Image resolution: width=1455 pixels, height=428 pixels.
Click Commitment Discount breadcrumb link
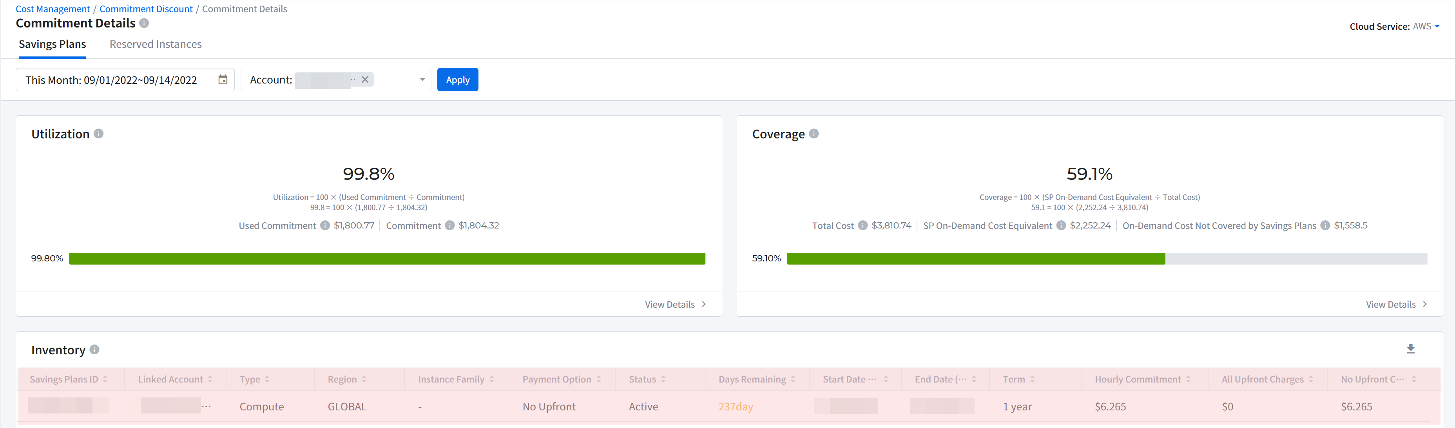point(146,9)
